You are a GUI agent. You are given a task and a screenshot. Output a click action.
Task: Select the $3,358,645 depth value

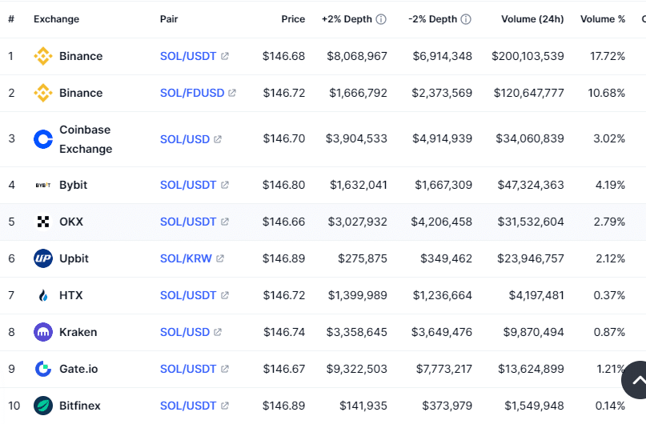[357, 332]
